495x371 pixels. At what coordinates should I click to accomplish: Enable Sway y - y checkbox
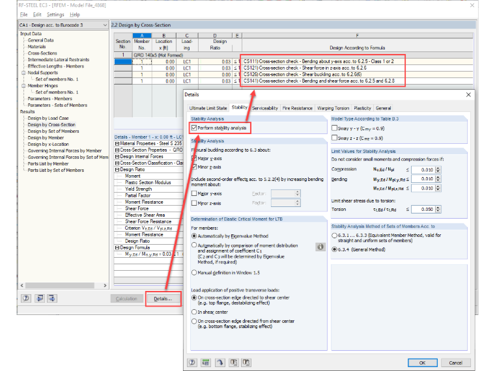point(335,128)
